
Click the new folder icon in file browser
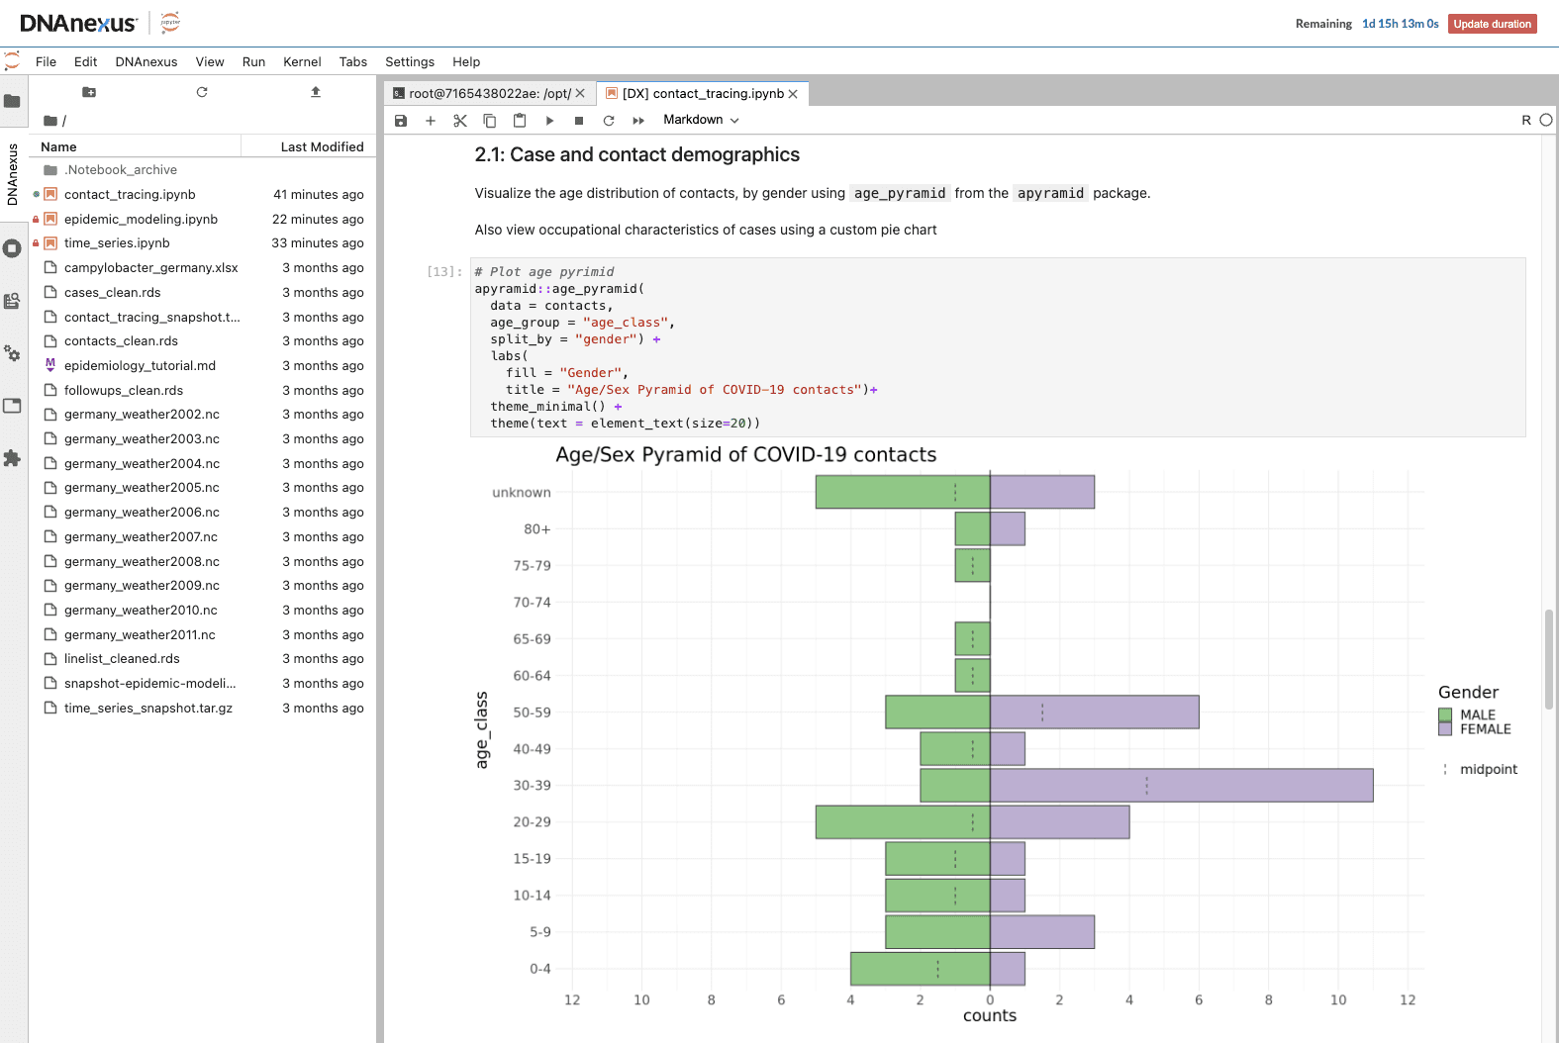tap(89, 92)
